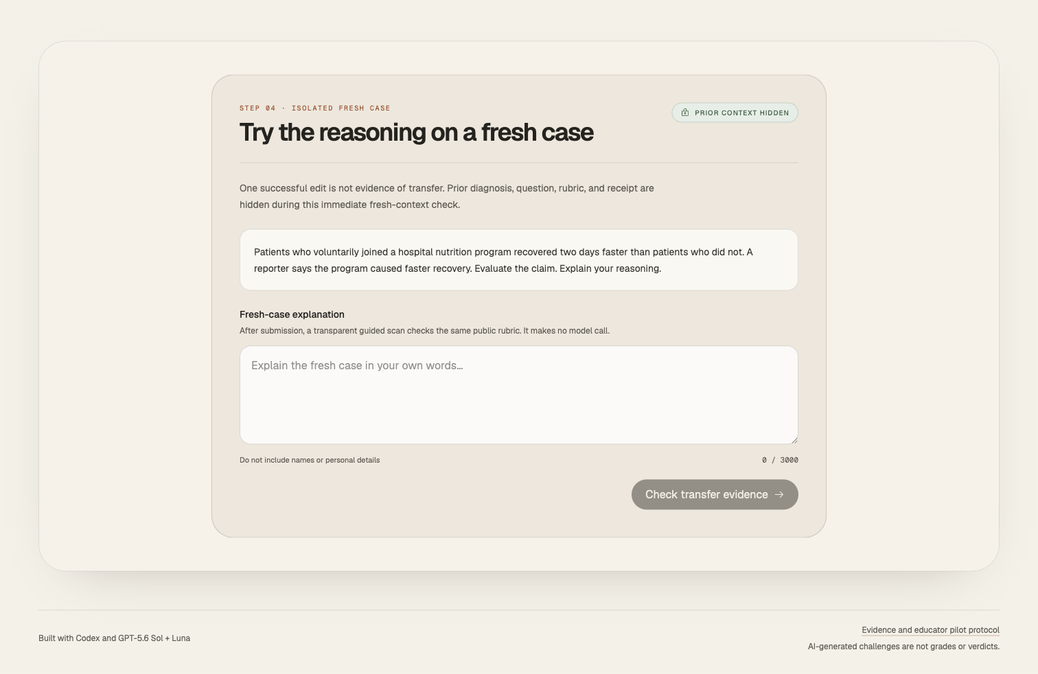Click Built with Codex footer text
The image size is (1038, 674).
114,638
